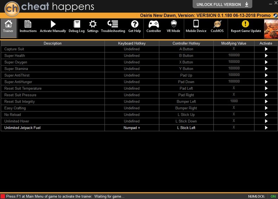Select the Reset Suit Temperature description
The height and width of the screenshot is (199, 278).
23,88
